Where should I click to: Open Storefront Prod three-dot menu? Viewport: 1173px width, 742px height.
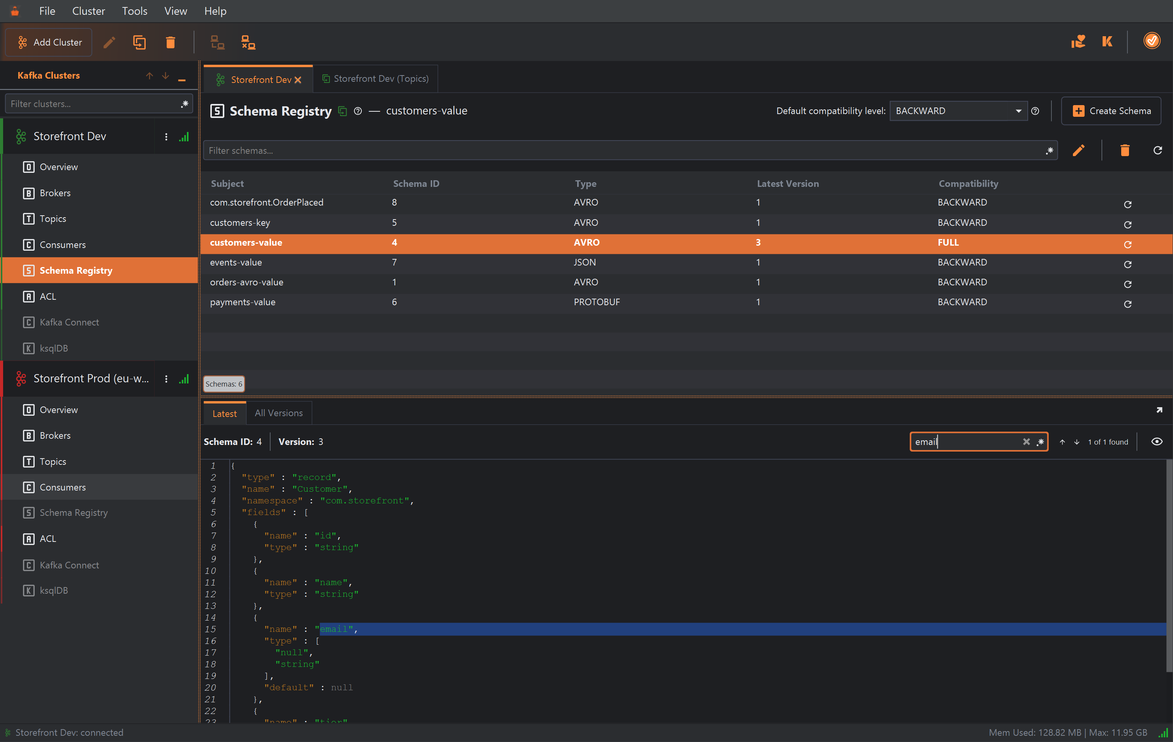166,379
